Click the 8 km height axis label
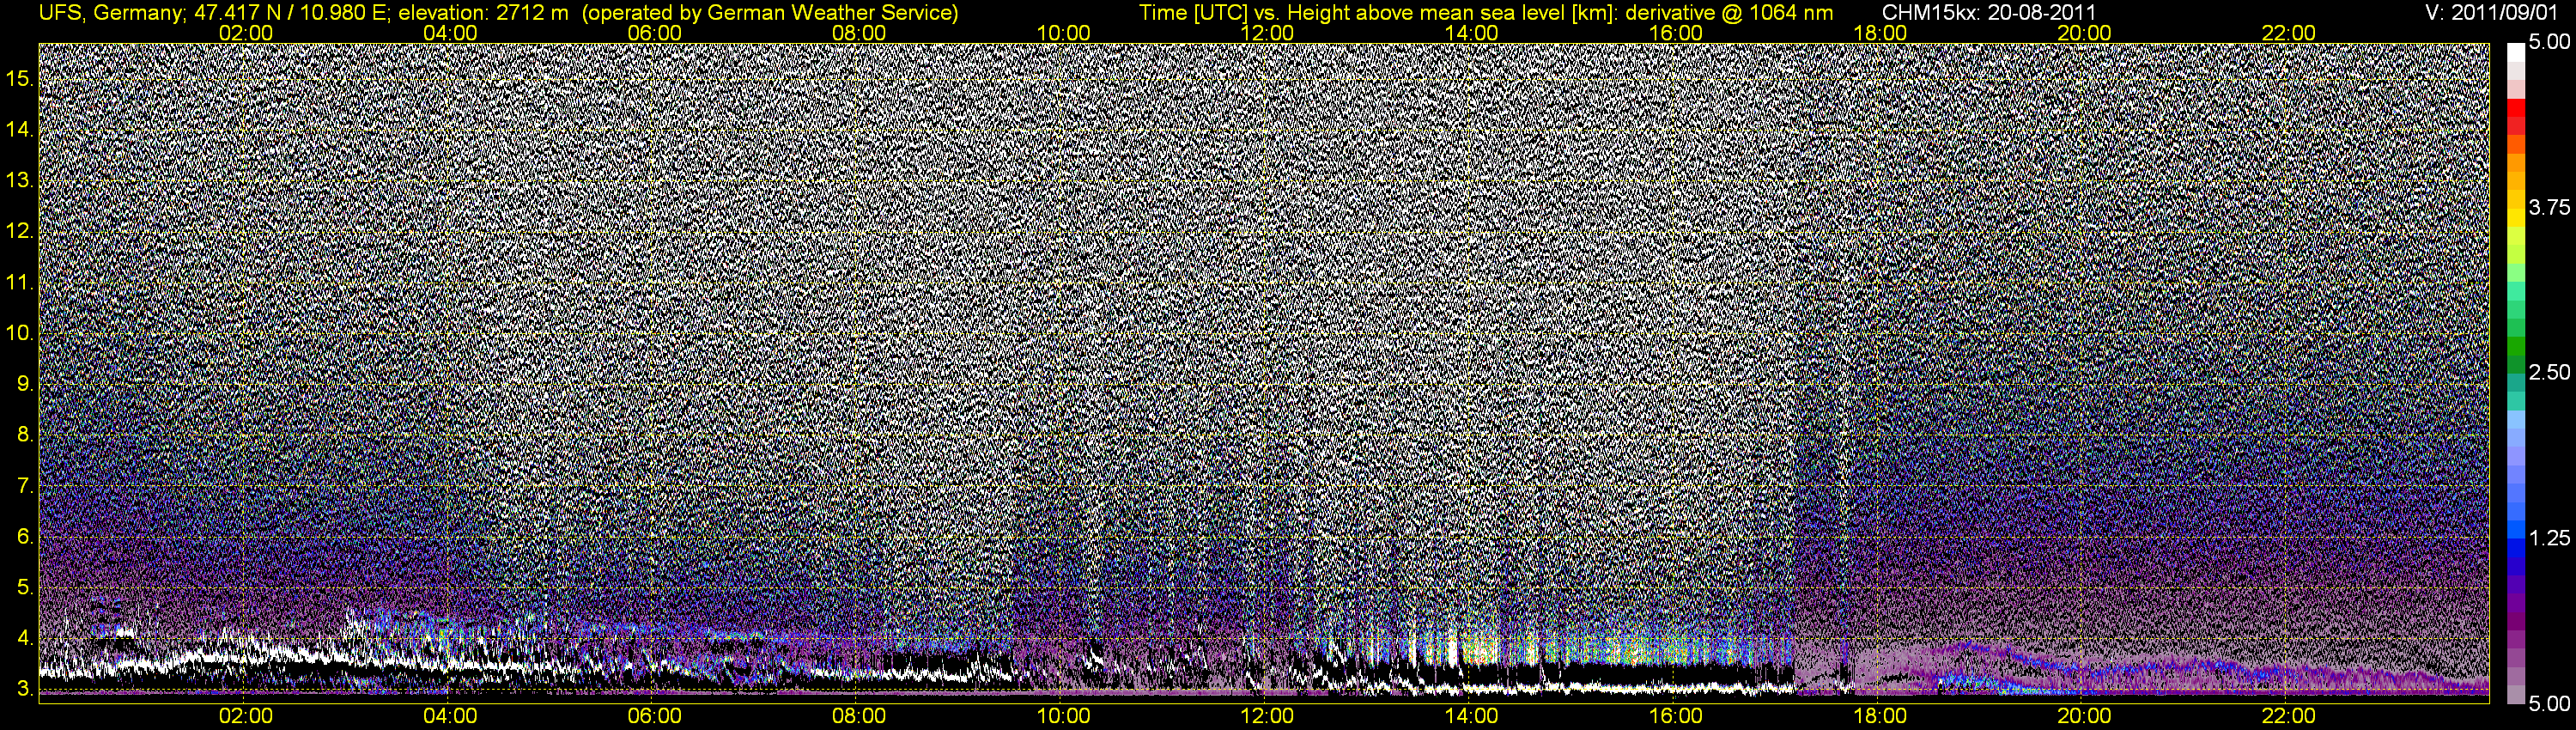 [25, 435]
